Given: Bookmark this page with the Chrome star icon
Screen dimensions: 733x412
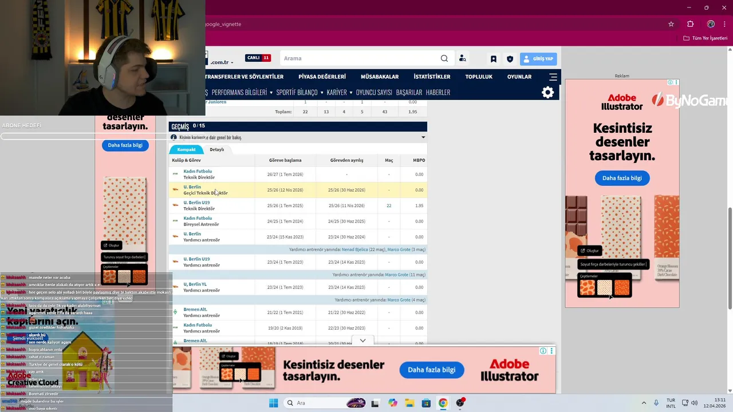Looking at the screenshot, I should coord(671,24).
